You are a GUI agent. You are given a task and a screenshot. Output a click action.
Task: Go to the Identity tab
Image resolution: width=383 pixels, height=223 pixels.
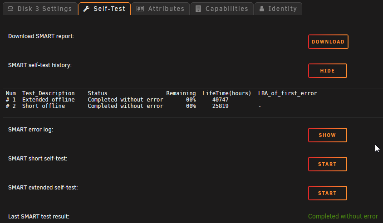click(x=278, y=9)
